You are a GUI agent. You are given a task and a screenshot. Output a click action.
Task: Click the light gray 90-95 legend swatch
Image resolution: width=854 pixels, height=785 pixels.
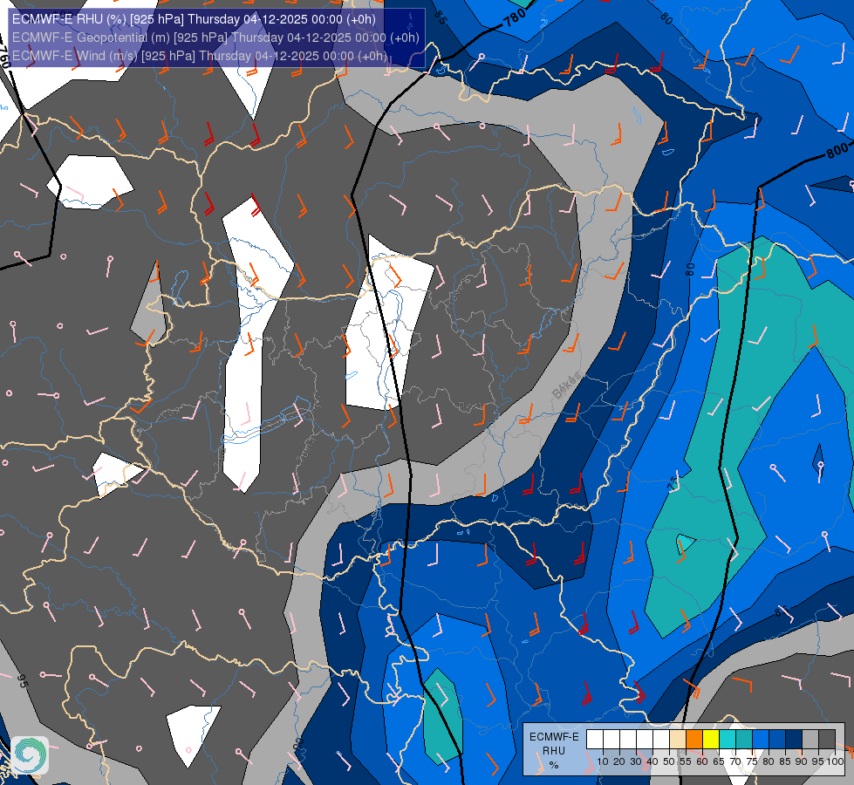[810, 740]
